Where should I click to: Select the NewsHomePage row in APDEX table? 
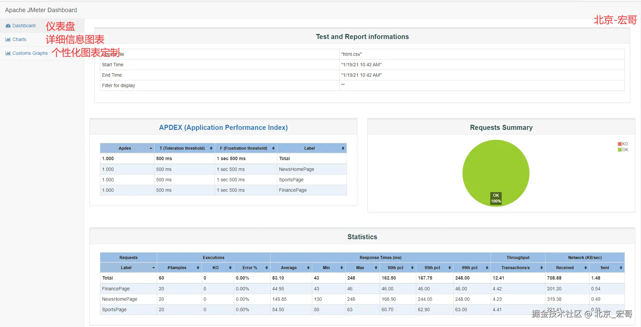click(x=223, y=169)
